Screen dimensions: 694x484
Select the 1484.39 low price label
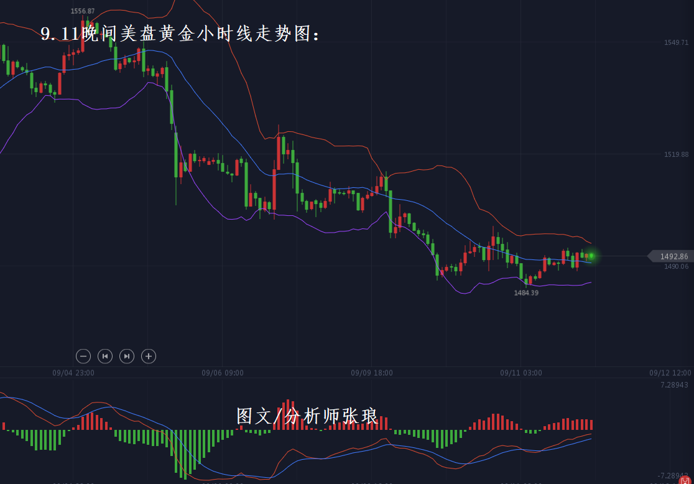click(526, 293)
